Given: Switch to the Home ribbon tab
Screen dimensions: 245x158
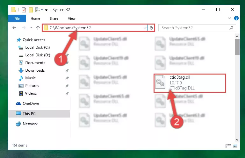Looking at the screenshot, I should [x=35, y=18].
